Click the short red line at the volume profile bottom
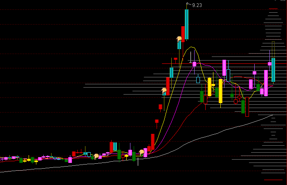Viewport: 287px width, 185px height. [x=273, y=180]
